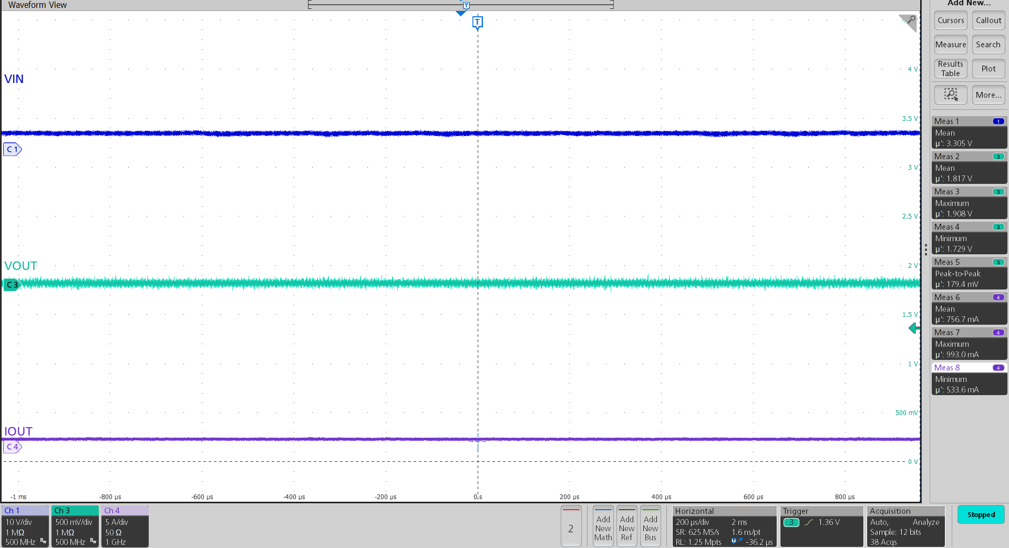Click the VOUT waveform label
1009x548 pixels.
pyautogui.click(x=21, y=266)
